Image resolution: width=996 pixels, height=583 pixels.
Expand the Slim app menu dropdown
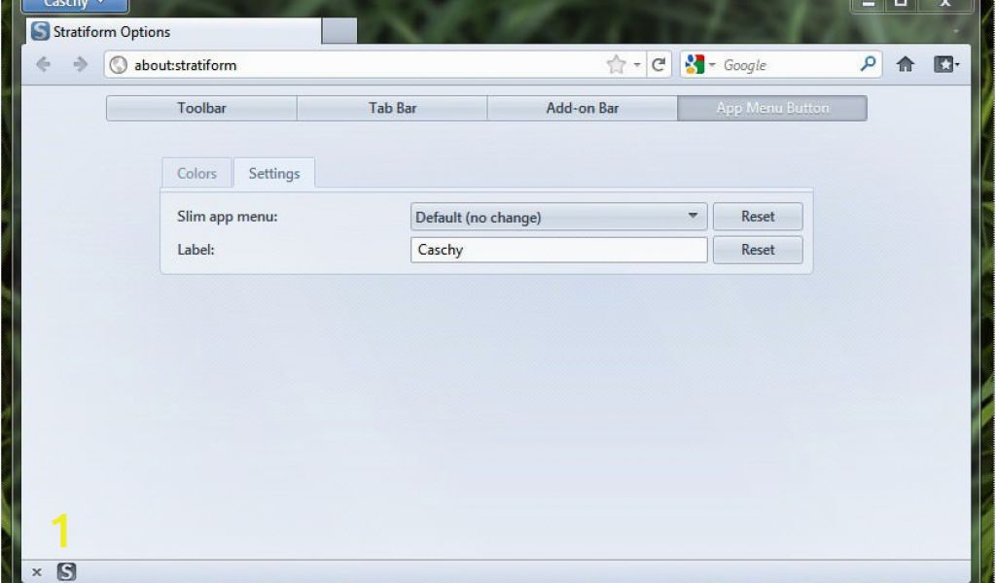click(x=558, y=217)
